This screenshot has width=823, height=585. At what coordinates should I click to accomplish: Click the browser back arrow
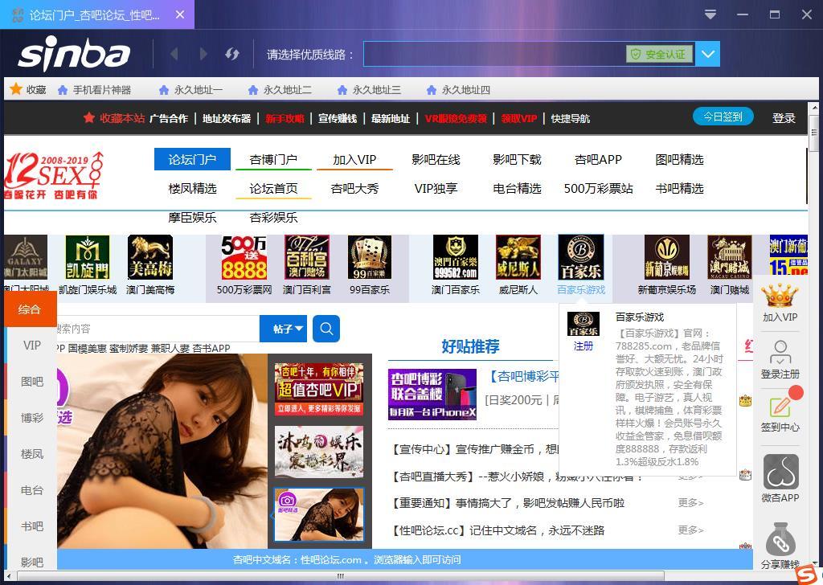[x=174, y=54]
